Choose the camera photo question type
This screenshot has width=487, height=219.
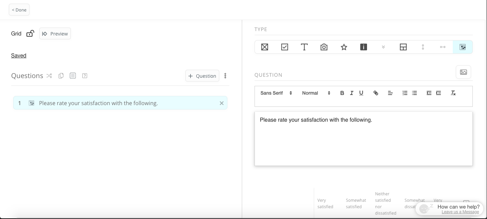[x=324, y=47]
